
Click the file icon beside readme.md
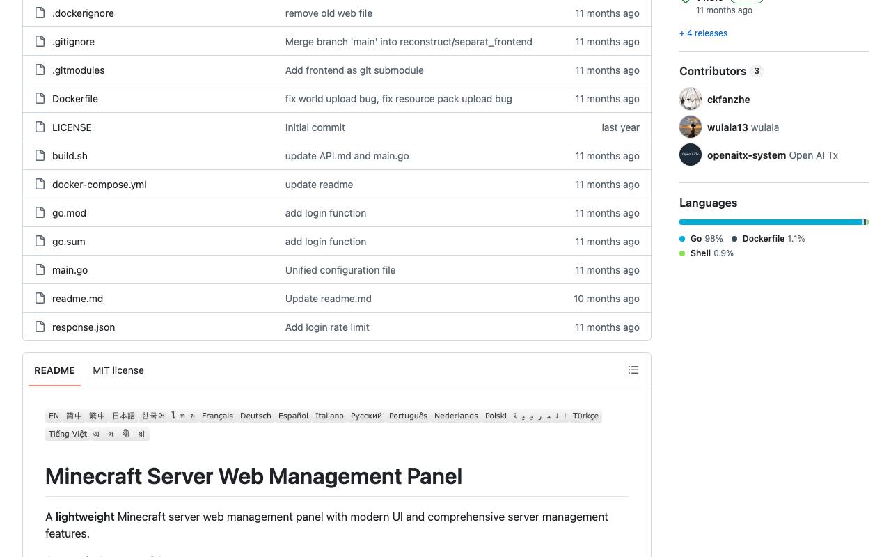coord(40,298)
